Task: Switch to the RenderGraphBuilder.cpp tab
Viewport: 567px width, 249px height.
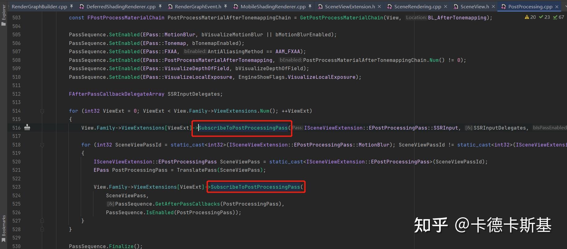Action: point(39,6)
